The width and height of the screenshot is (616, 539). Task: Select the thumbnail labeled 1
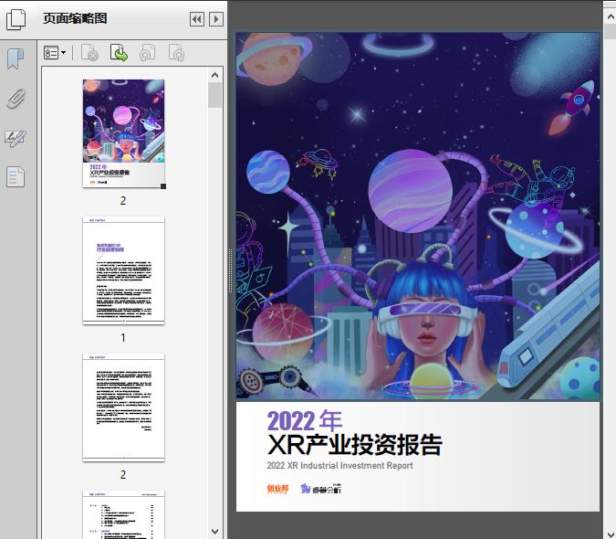coord(124,270)
